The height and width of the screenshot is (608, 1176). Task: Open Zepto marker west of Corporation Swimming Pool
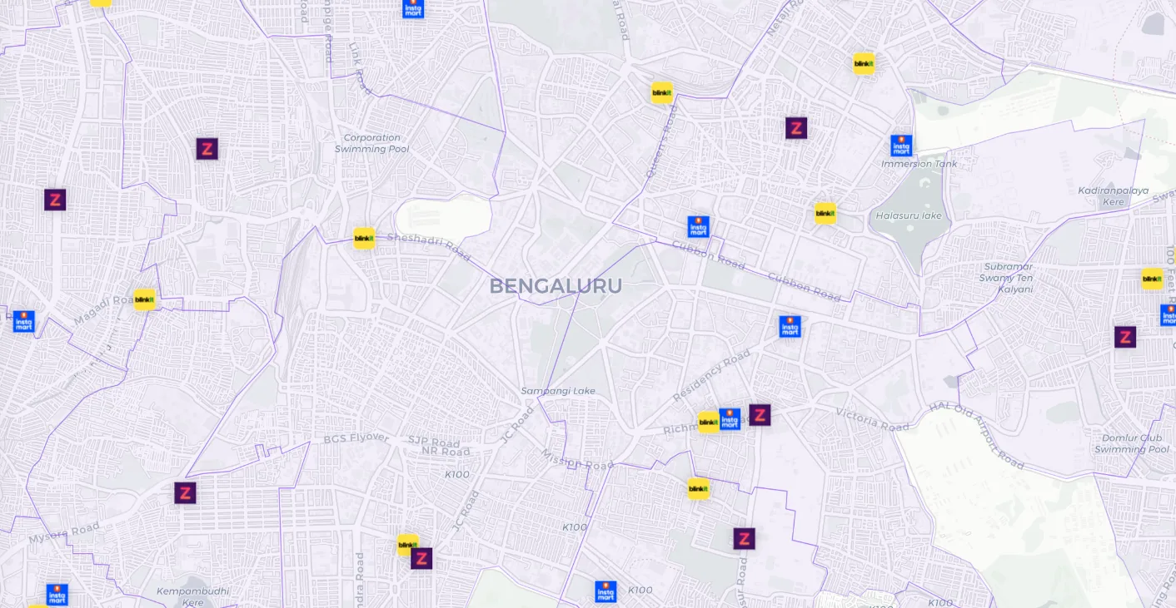(207, 149)
